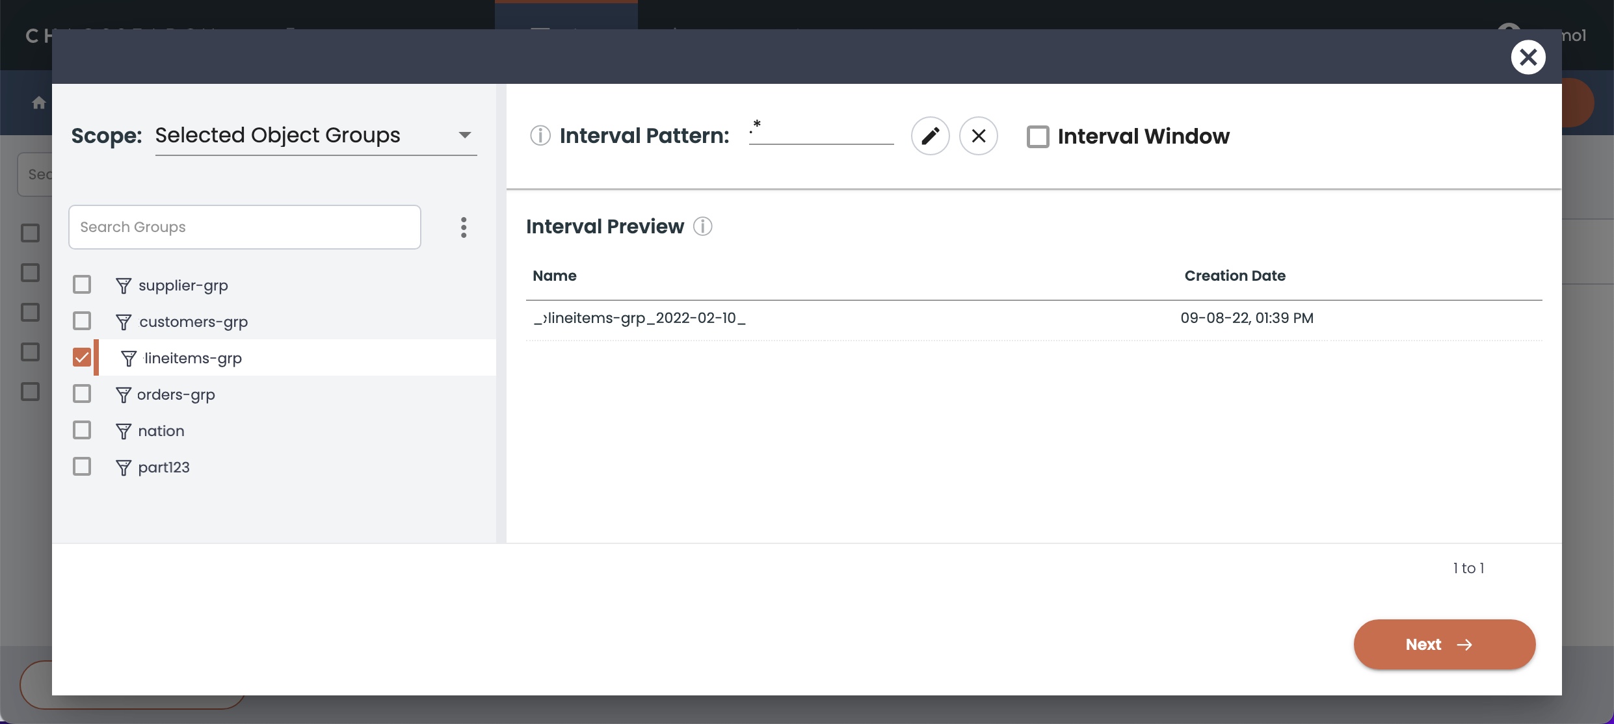
Task: Click info icon next to Interval Preview
Action: tap(702, 226)
